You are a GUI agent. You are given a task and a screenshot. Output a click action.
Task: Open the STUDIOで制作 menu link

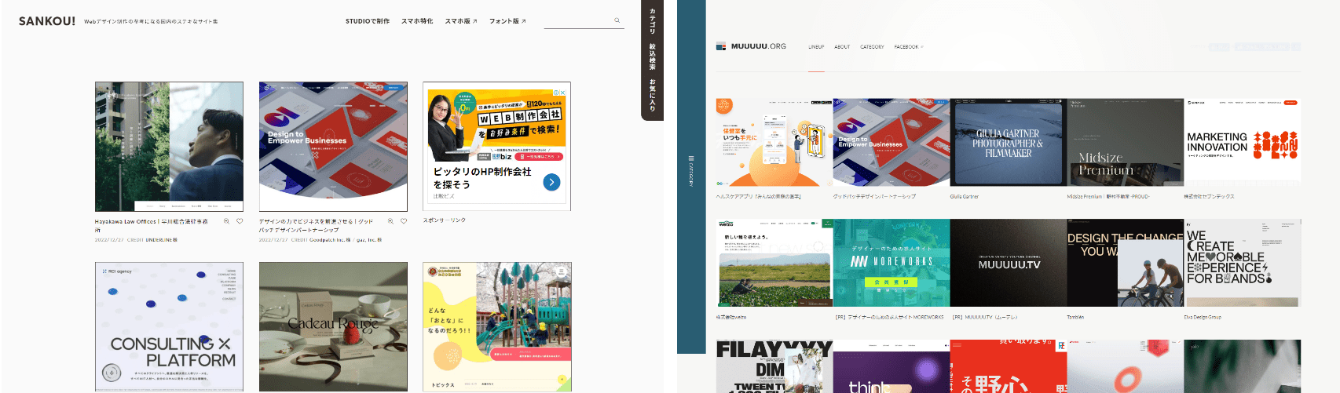coord(368,21)
